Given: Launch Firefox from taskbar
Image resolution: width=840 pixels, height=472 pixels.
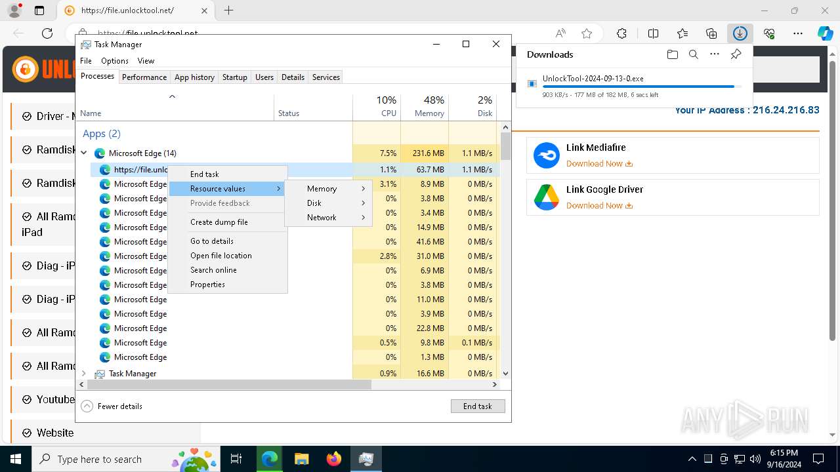Looking at the screenshot, I should pyautogui.click(x=334, y=459).
